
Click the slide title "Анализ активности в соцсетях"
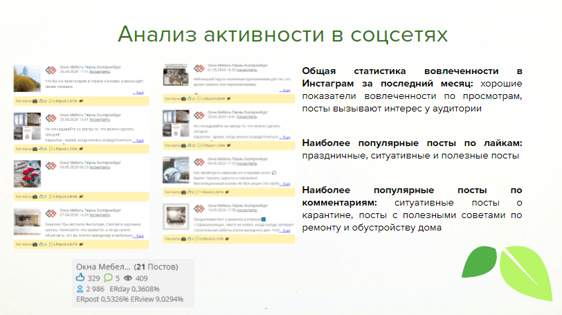(x=283, y=35)
